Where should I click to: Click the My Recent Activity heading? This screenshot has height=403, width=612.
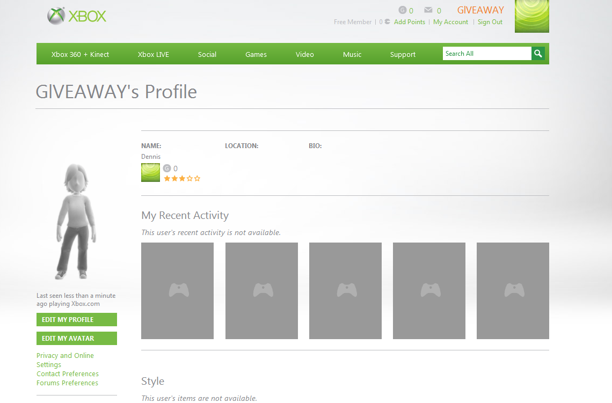[185, 215]
